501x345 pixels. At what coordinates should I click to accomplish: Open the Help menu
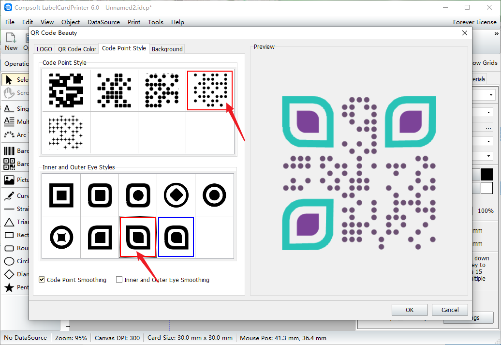coord(177,22)
